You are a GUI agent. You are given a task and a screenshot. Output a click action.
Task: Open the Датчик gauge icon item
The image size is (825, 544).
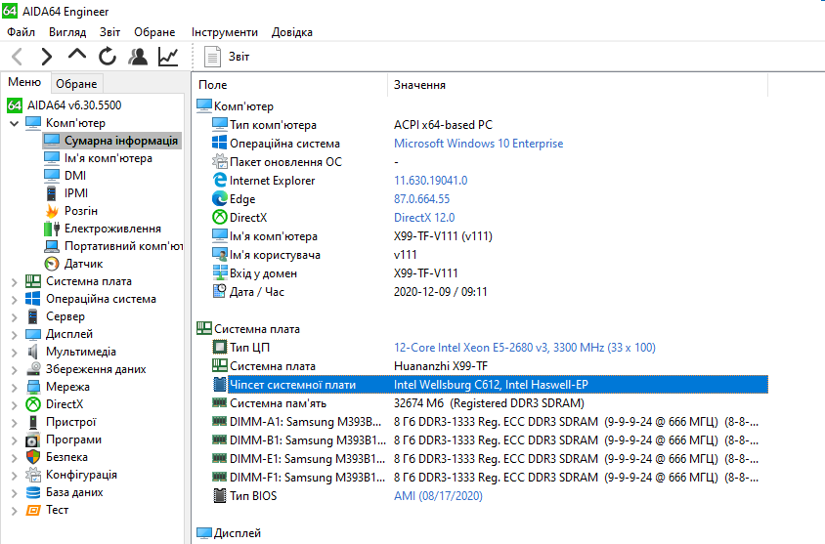(52, 264)
